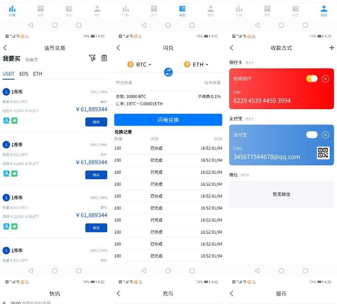
Task: Click 购买 on the first 1币币 listing
Action: click(x=96, y=122)
